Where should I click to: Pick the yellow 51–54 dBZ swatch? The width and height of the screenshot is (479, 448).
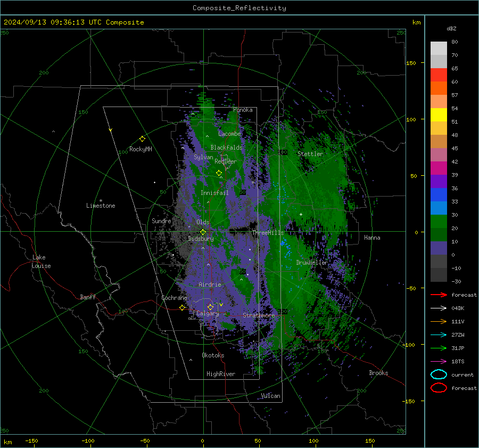(439, 115)
